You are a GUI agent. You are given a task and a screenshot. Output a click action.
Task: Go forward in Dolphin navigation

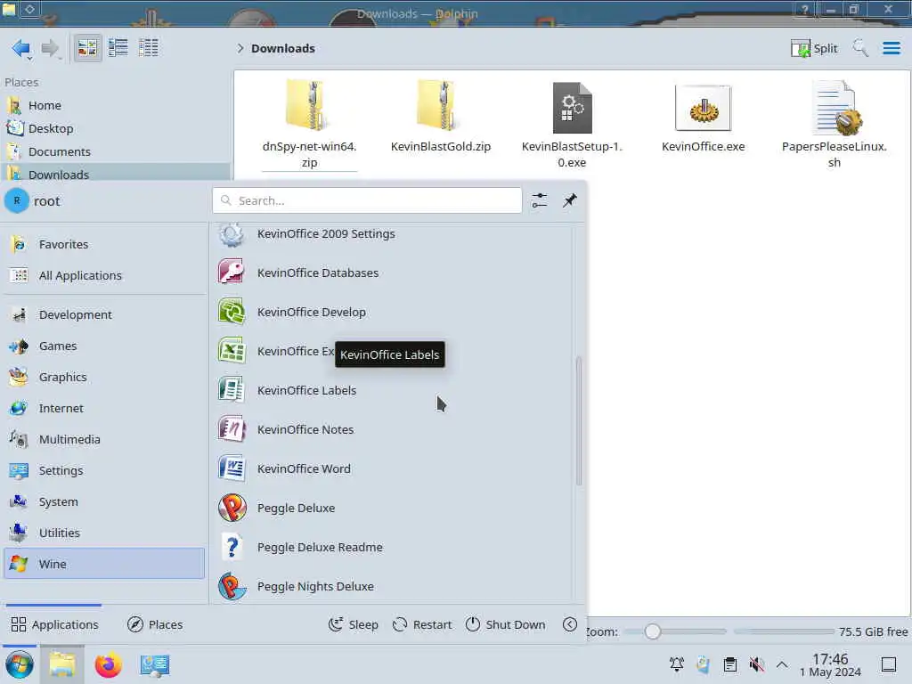(x=50, y=48)
